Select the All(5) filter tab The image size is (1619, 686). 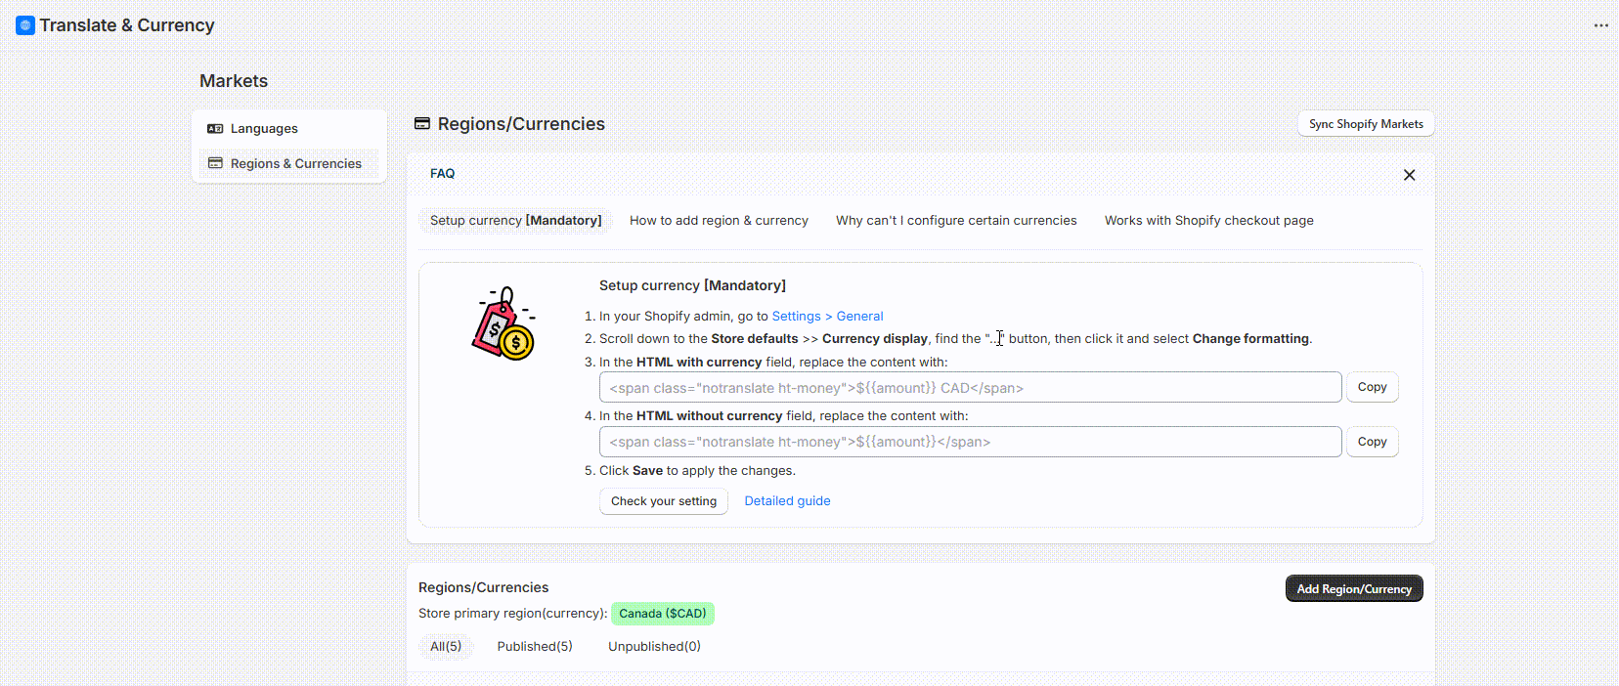(446, 647)
